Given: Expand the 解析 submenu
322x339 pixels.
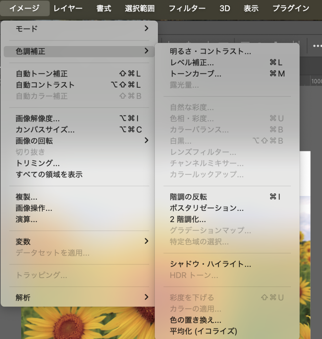Looking at the screenshot, I should tap(79, 297).
